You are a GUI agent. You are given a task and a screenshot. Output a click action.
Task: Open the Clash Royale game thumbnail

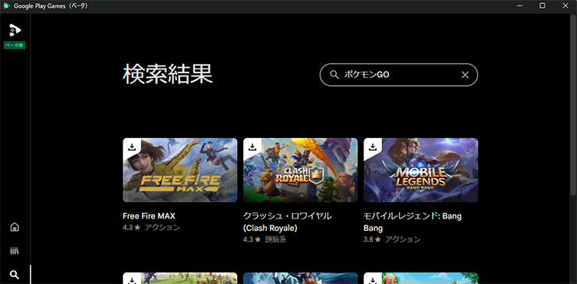pos(300,170)
